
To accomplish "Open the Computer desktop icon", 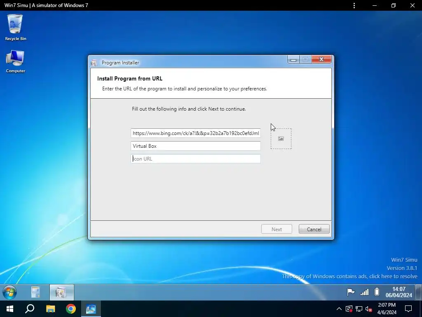I will tap(15, 61).
